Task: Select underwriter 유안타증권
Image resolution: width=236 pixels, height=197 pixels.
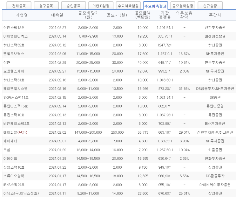Action: tap(215, 106)
